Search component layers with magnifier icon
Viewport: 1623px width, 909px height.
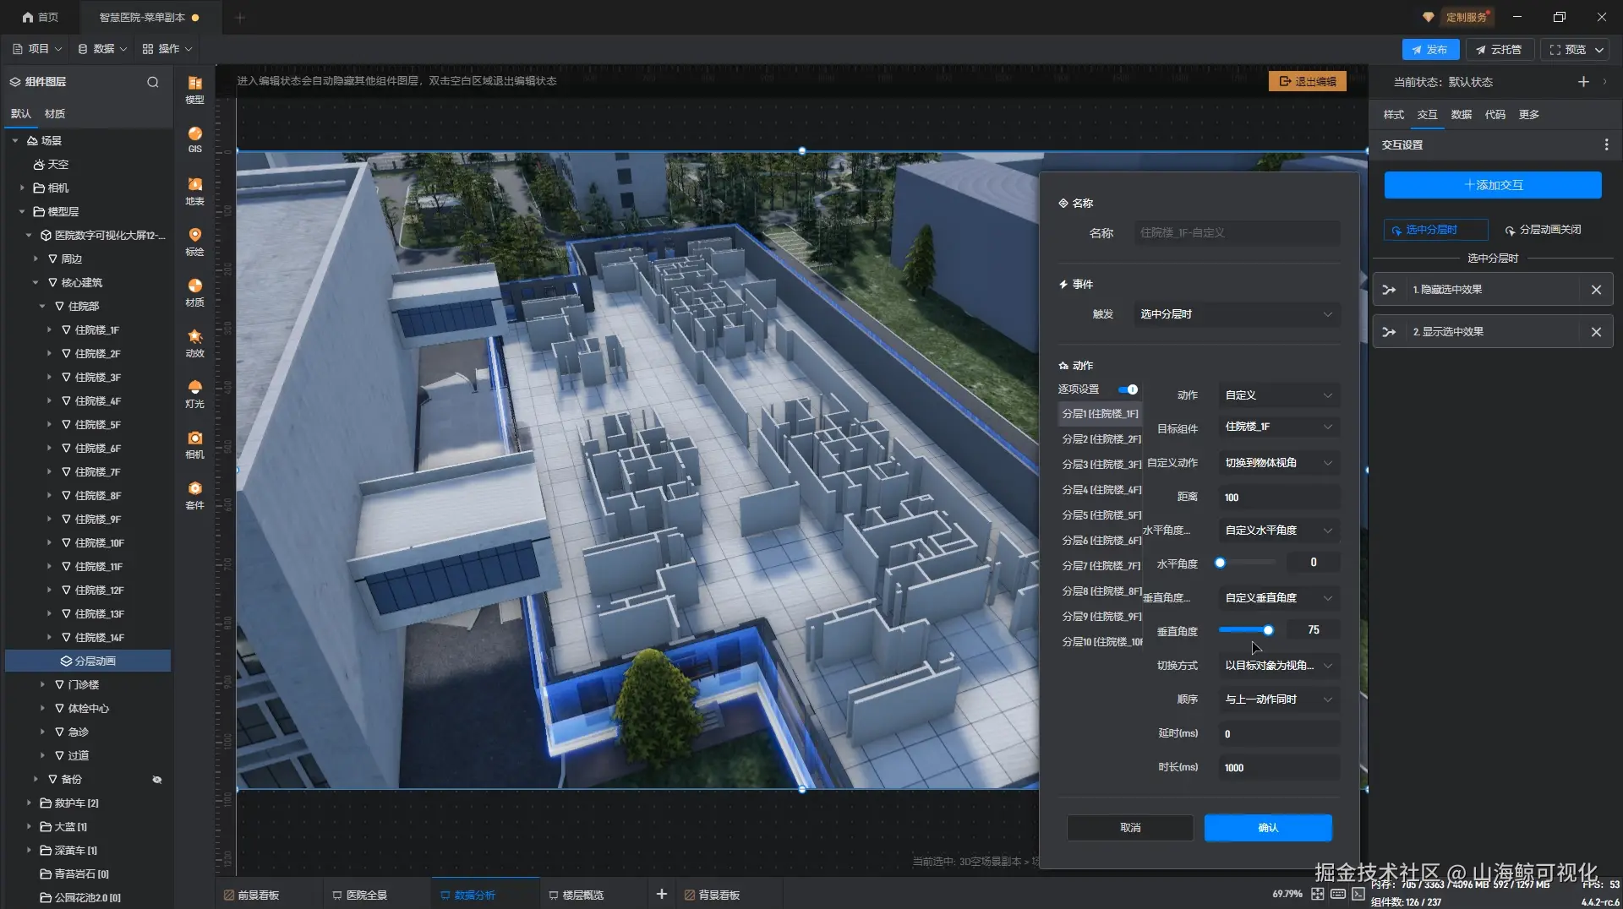153,82
